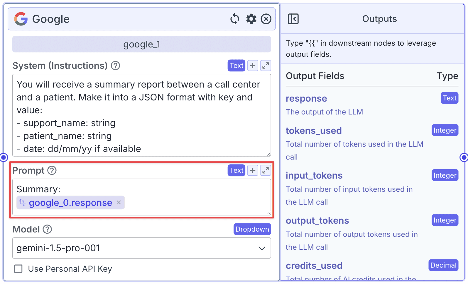Image resolution: width=468 pixels, height=284 pixels.
Task: Click inside the System Instructions text area
Action: (142, 115)
